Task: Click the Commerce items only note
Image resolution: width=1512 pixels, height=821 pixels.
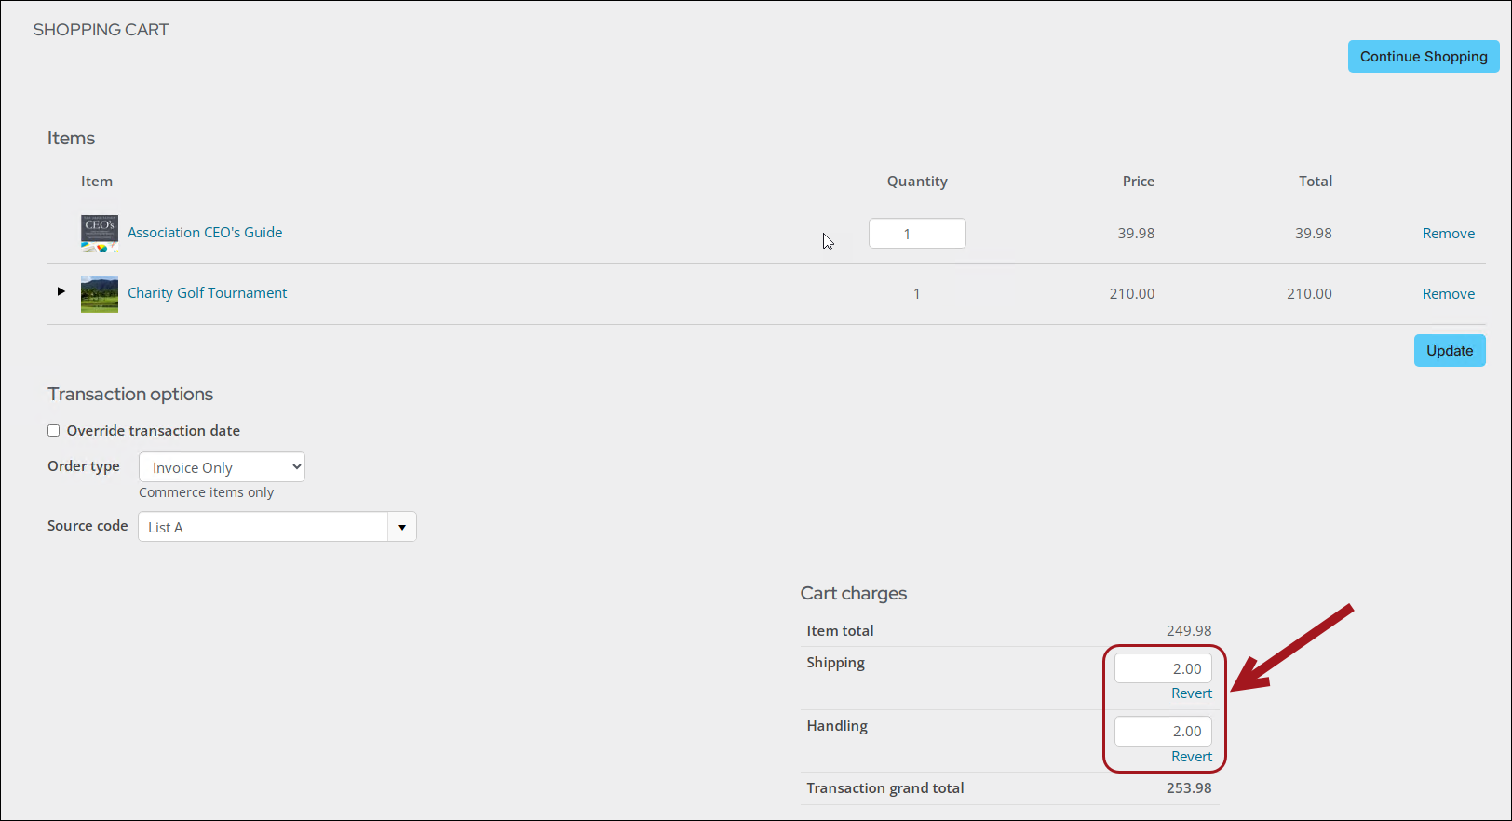Action: pyautogui.click(x=207, y=492)
